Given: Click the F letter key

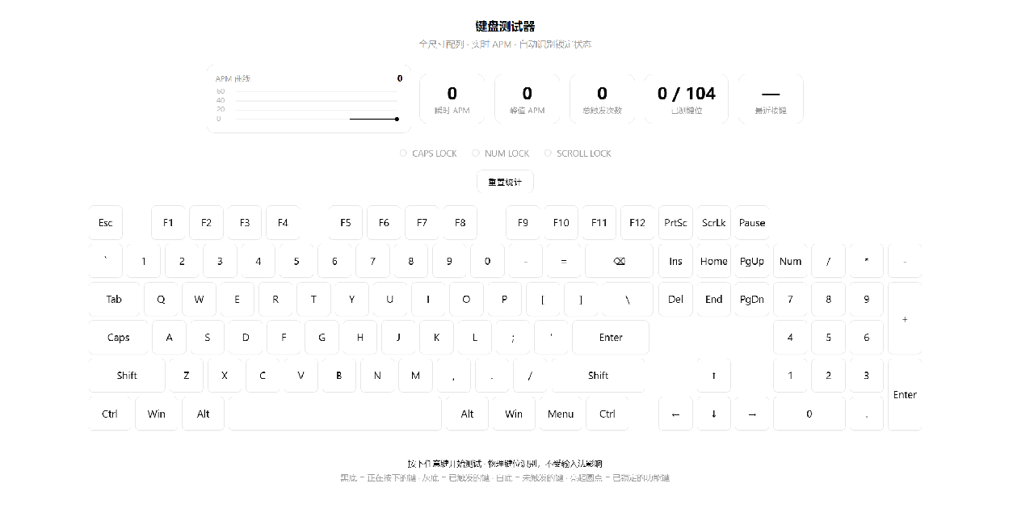Looking at the screenshot, I should (284, 338).
